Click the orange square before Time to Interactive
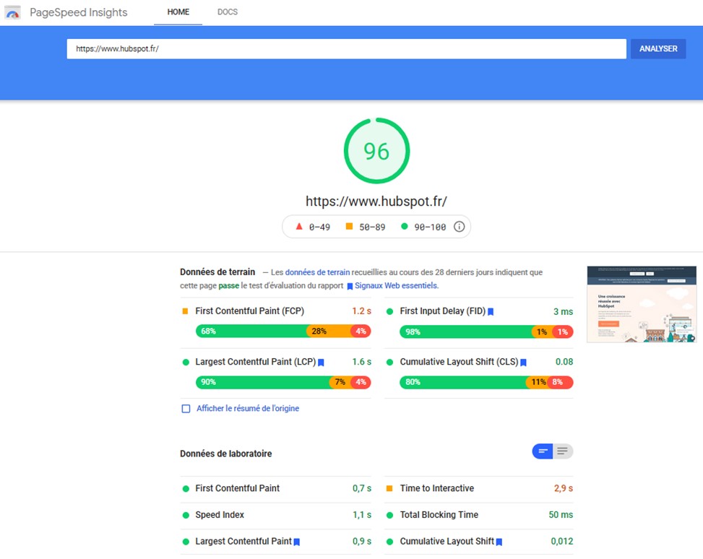Viewport: 703px width, 559px height. 389,488
